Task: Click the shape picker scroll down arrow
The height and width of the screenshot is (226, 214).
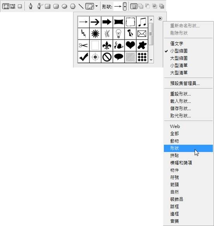Action: pos(151,60)
